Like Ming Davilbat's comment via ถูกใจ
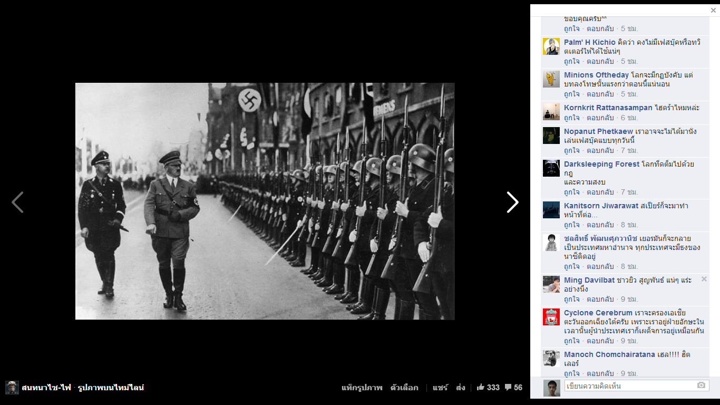 pyautogui.click(x=572, y=299)
